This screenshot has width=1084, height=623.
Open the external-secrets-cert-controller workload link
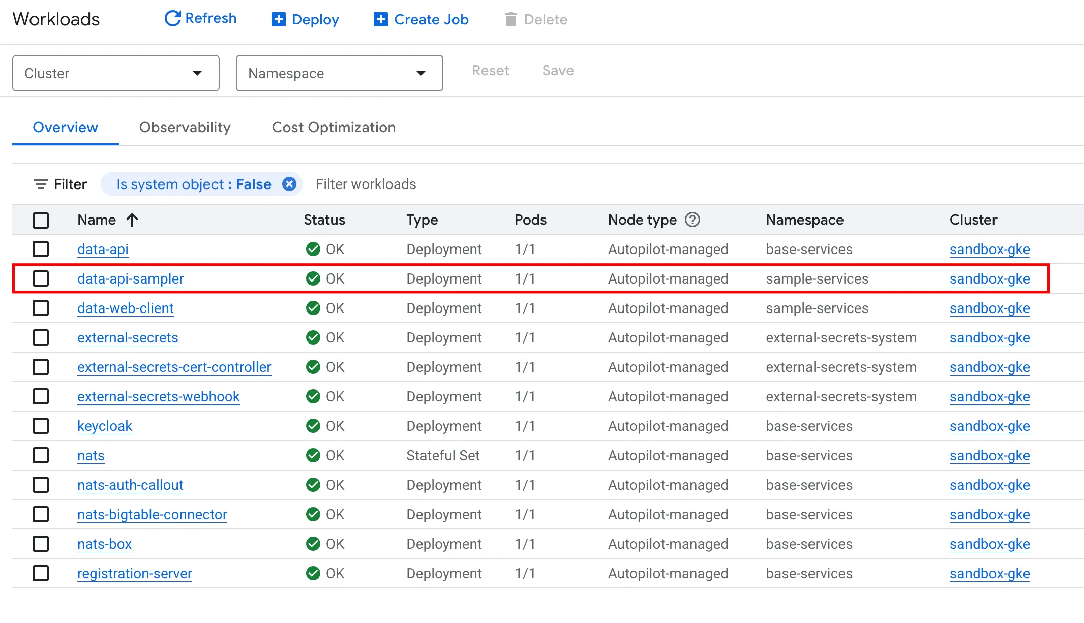(174, 367)
